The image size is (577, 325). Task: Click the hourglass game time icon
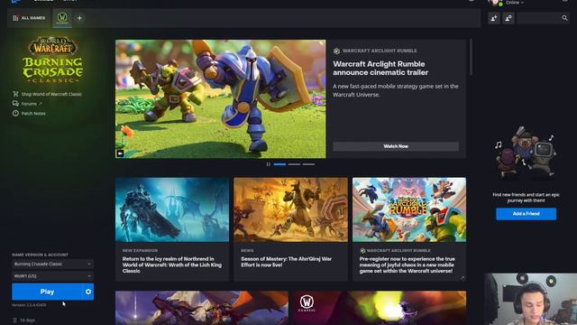click(x=15, y=320)
